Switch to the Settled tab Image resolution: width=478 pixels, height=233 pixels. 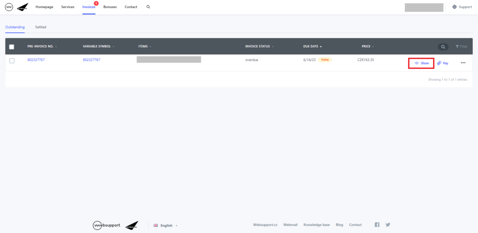tap(41, 27)
